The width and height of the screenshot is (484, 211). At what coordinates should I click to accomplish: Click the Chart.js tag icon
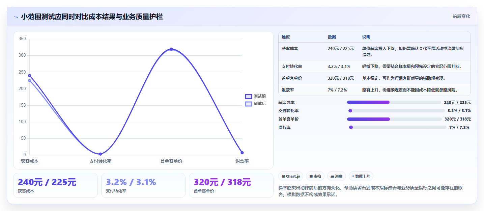283,176
